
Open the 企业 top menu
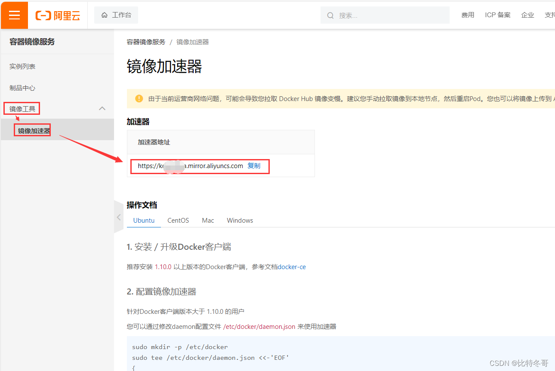(527, 15)
